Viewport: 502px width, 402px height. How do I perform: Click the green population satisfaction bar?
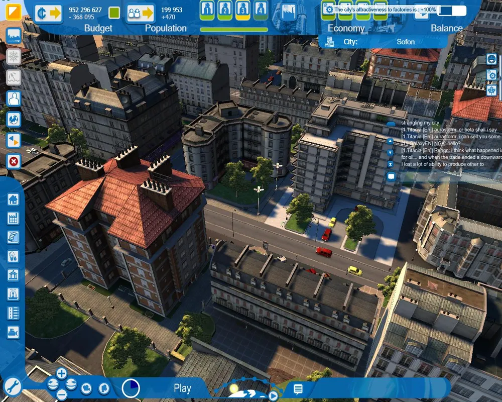234,30
